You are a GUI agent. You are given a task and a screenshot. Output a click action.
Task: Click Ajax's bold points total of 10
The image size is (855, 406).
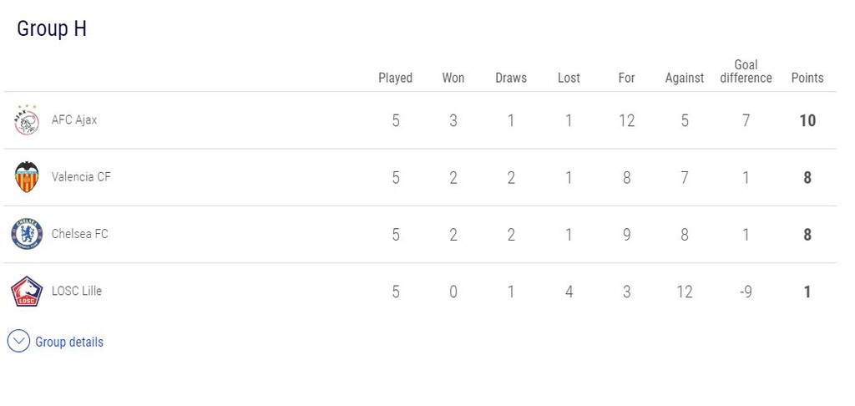click(x=807, y=120)
